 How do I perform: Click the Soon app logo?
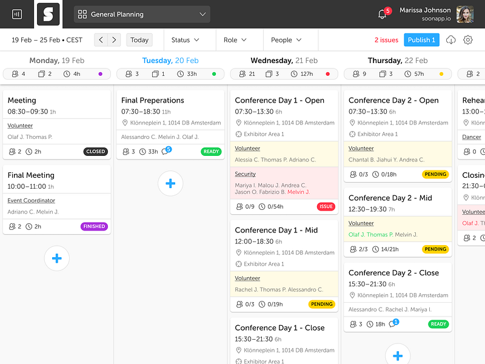pos(48,14)
